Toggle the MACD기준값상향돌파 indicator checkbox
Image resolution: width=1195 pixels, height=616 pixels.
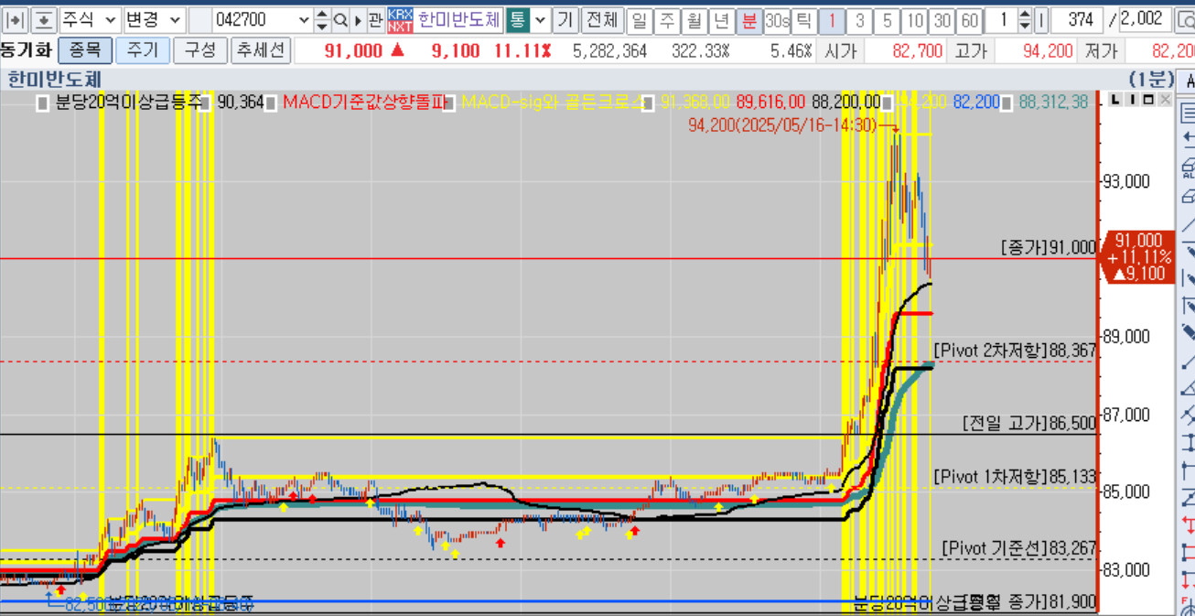click(271, 103)
